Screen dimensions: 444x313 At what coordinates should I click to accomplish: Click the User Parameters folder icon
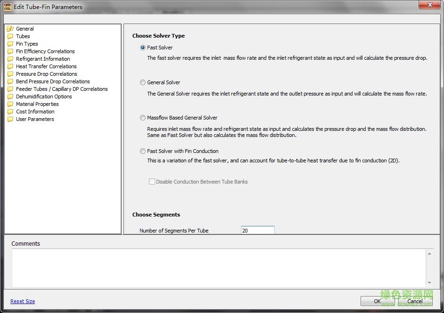coord(10,119)
